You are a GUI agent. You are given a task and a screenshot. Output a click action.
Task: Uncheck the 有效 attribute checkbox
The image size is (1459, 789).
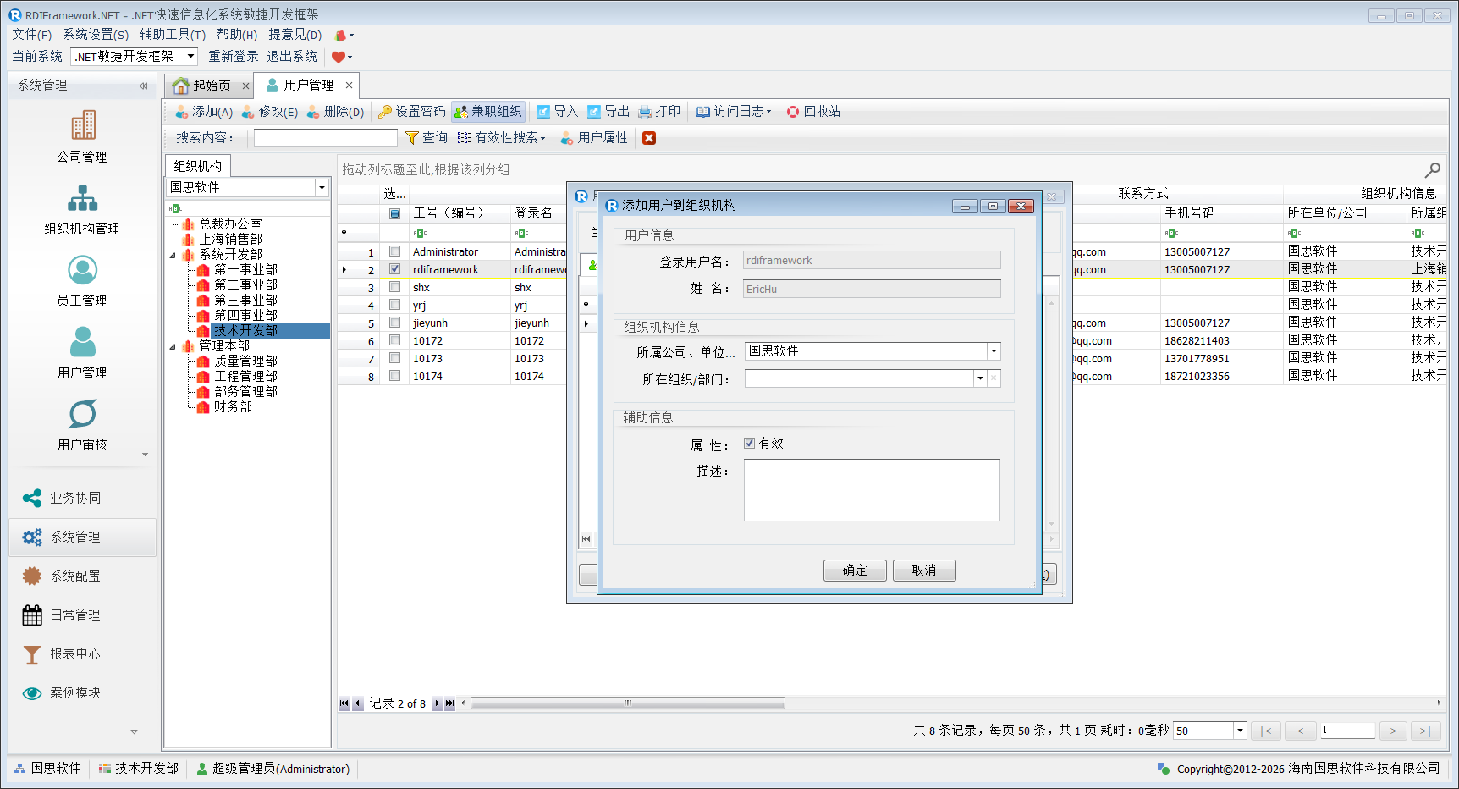point(749,443)
